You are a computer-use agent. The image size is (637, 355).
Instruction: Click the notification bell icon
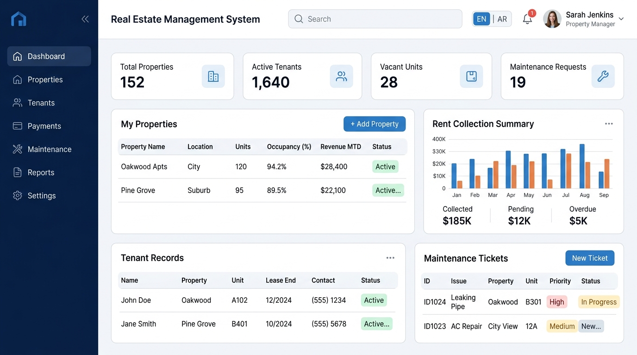[x=527, y=19]
